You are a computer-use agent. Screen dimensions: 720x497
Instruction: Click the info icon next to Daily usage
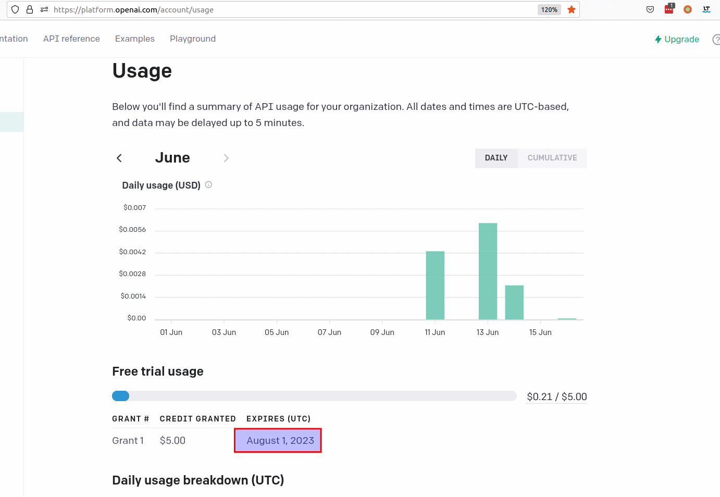tap(208, 184)
